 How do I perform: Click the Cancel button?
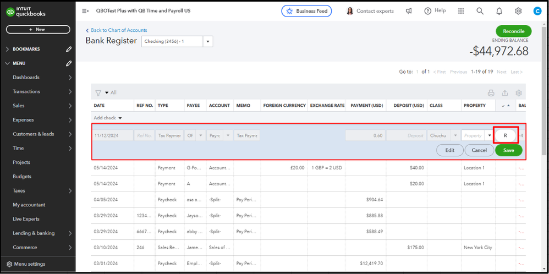pos(479,150)
